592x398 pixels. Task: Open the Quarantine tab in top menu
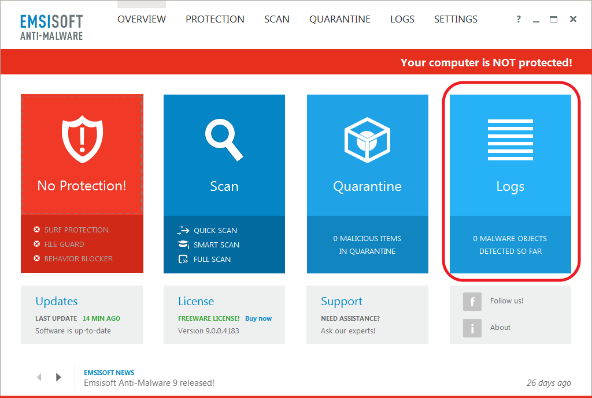click(340, 19)
